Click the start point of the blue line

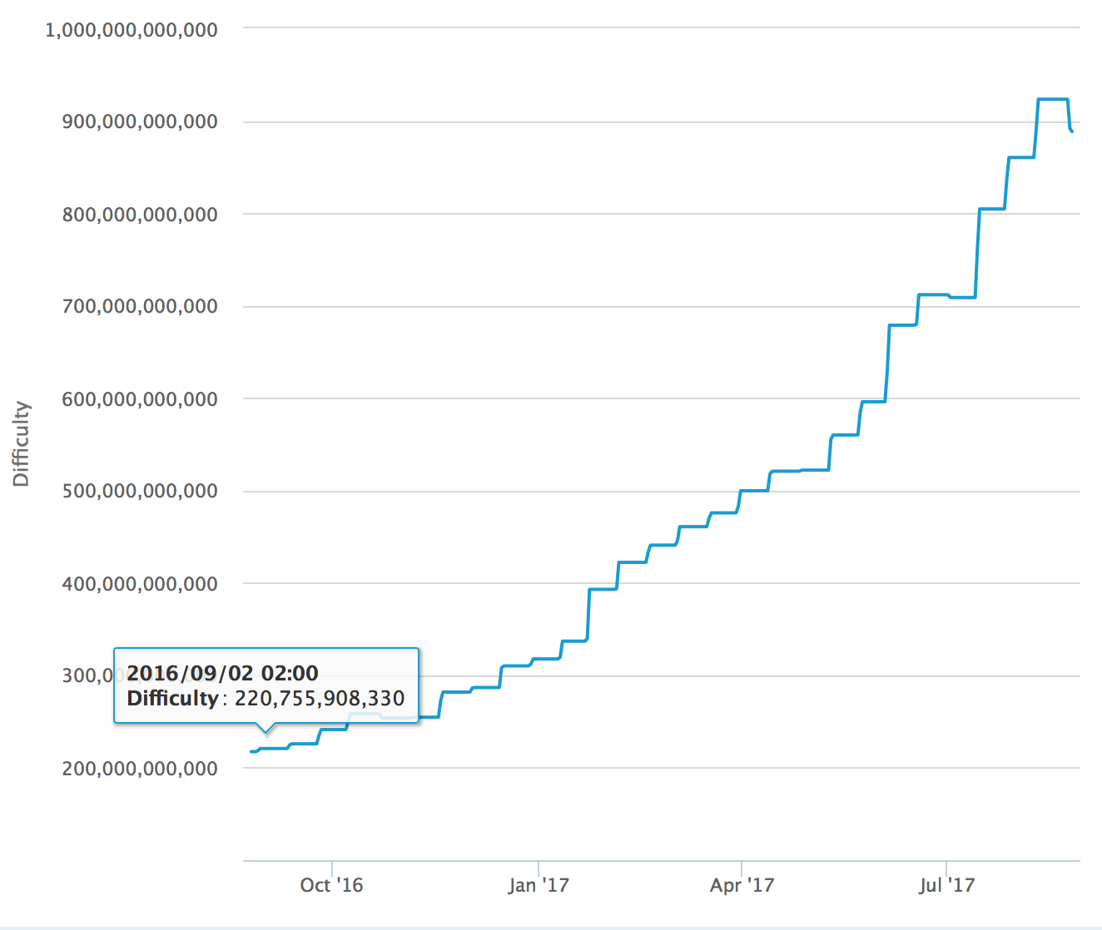pyautogui.click(x=251, y=751)
